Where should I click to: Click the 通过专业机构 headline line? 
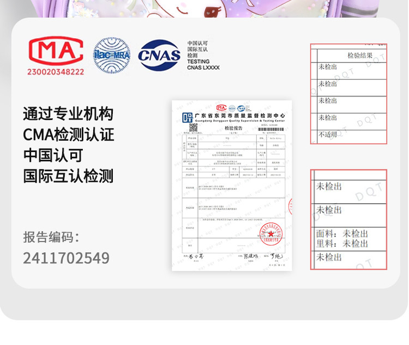pos(68,113)
